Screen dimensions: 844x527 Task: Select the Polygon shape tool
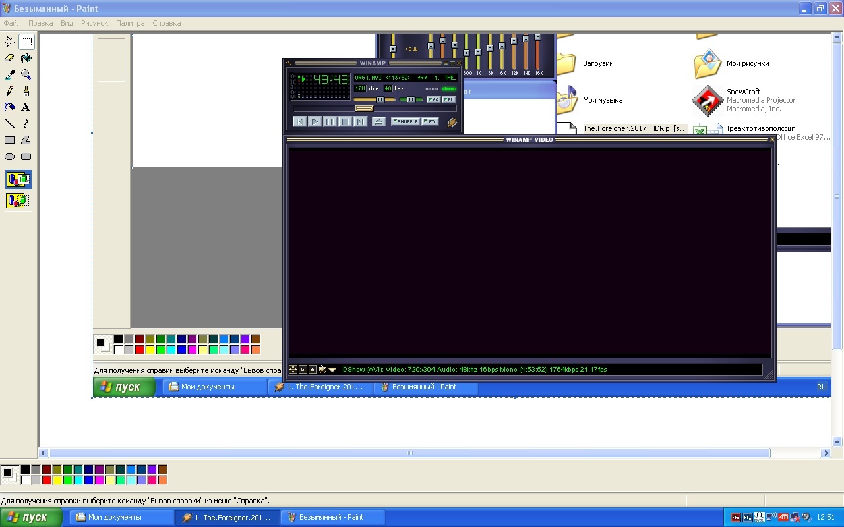[x=26, y=140]
